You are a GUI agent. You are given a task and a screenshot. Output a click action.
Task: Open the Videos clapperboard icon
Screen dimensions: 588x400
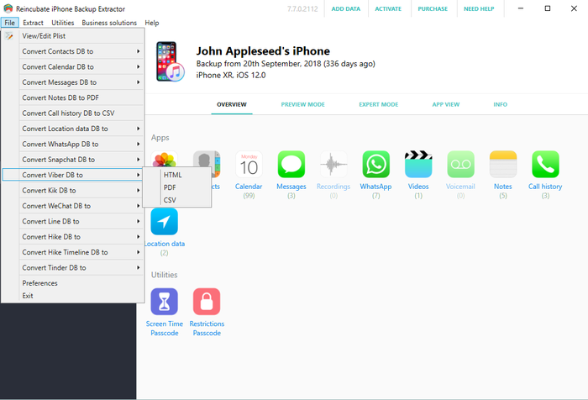(x=418, y=165)
